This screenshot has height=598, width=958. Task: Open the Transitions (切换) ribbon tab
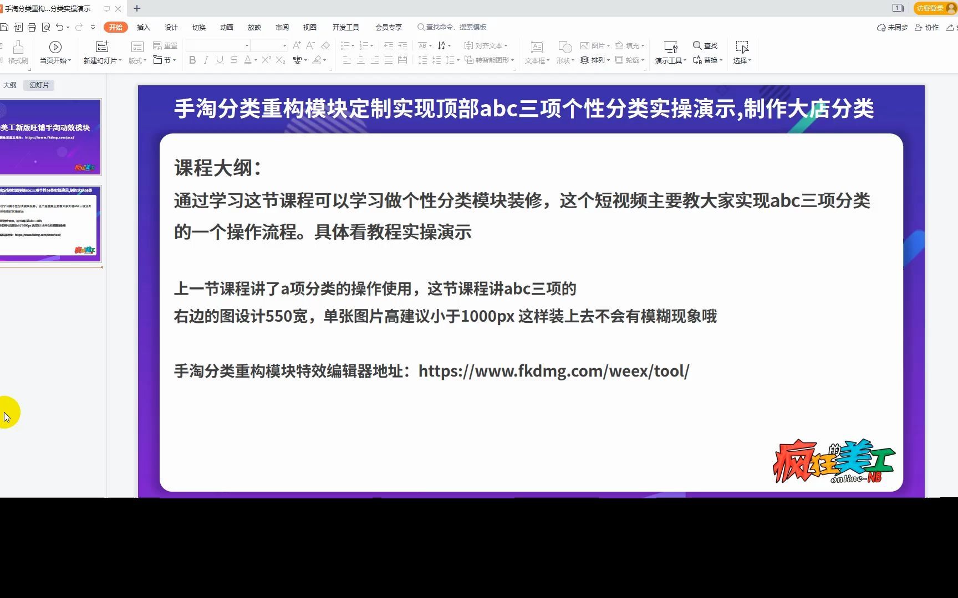click(199, 27)
